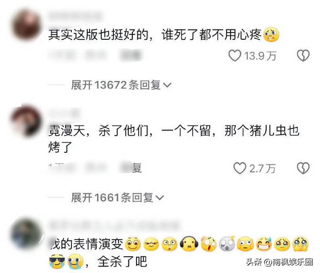Screen dimensions: 320x273
Task: Tap the sunglasses crying emoji
Action: pyautogui.click(x=57, y=261)
